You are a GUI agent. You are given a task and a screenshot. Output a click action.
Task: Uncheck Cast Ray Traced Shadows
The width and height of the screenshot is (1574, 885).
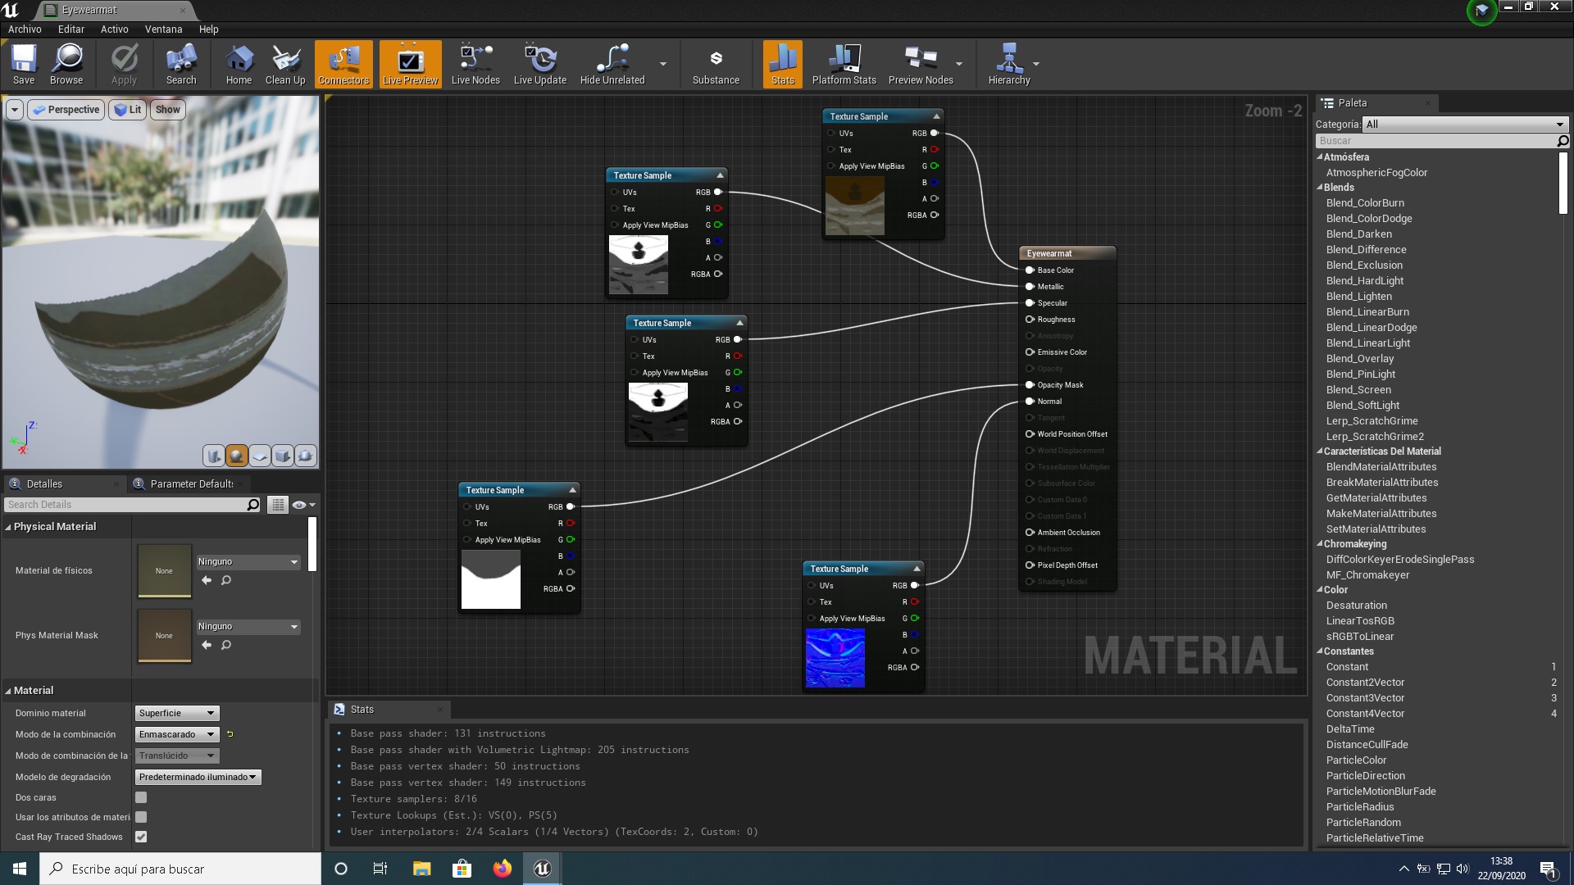point(141,837)
